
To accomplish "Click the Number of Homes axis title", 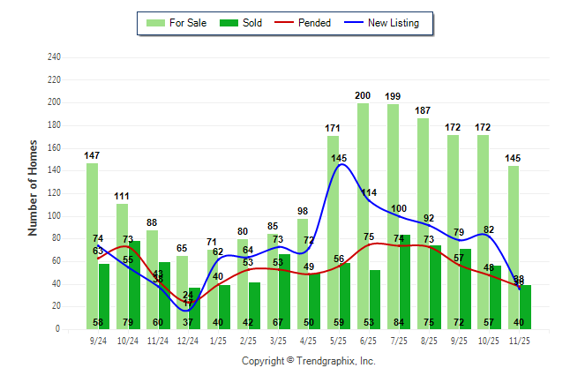I will (x=33, y=187).
